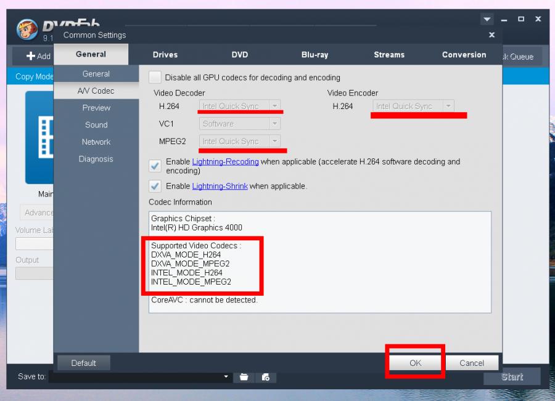Image resolution: width=555 pixels, height=401 pixels.
Task: Select A/V Codec in the sidebar
Action: coord(96,91)
